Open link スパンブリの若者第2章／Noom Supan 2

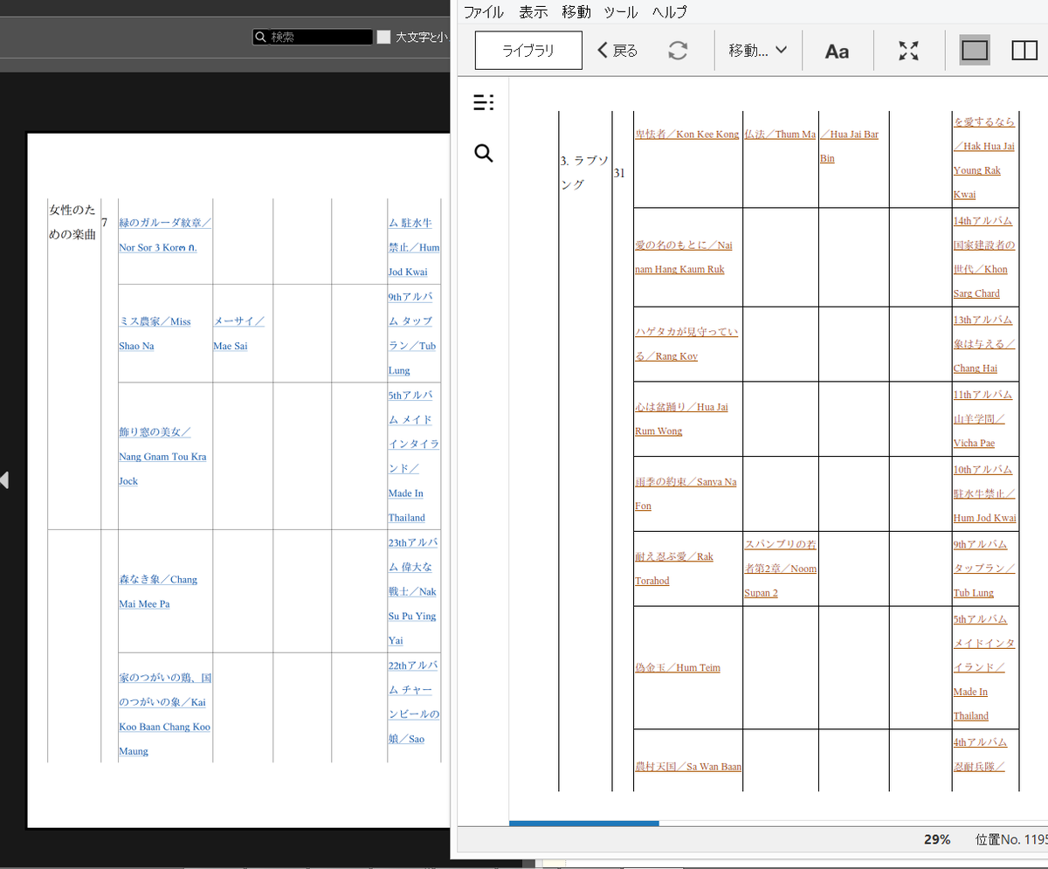pyautogui.click(x=780, y=569)
